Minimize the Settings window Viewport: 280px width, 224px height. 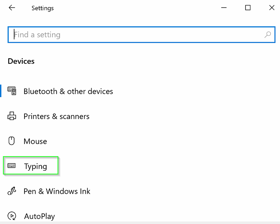224,7
